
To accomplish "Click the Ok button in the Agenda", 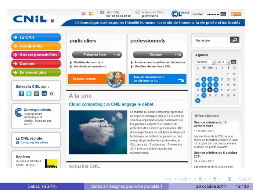I will [x=234, y=62].
